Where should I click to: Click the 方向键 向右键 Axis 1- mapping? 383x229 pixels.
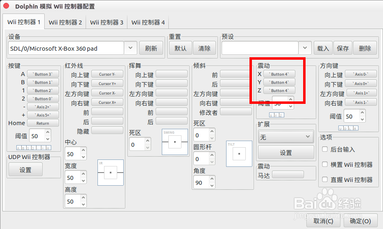[x=360, y=102]
